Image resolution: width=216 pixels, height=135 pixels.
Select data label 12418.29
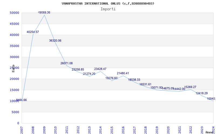(x=202, y=93)
